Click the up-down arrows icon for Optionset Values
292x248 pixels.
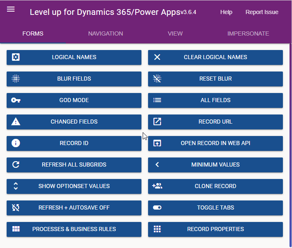pyautogui.click(x=16, y=186)
